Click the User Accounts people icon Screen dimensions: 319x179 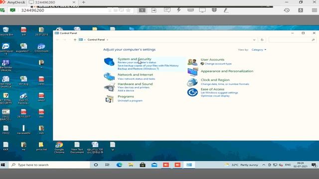(x=192, y=62)
